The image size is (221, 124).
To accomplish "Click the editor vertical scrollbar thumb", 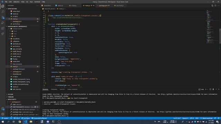I will pos(220,36).
